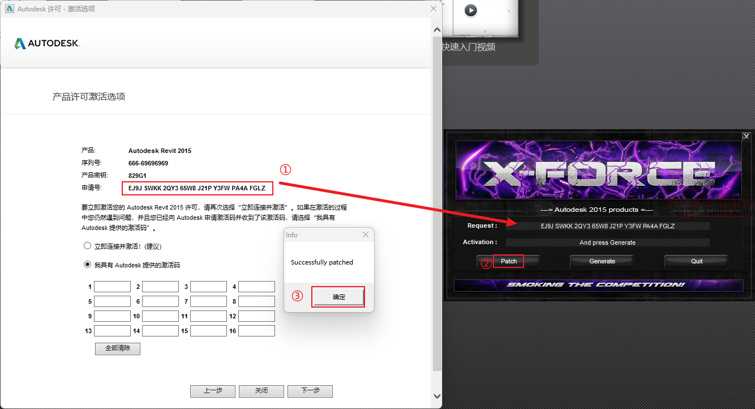Click the 产品: label
The height and width of the screenshot is (409, 755).
tap(89, 151)
